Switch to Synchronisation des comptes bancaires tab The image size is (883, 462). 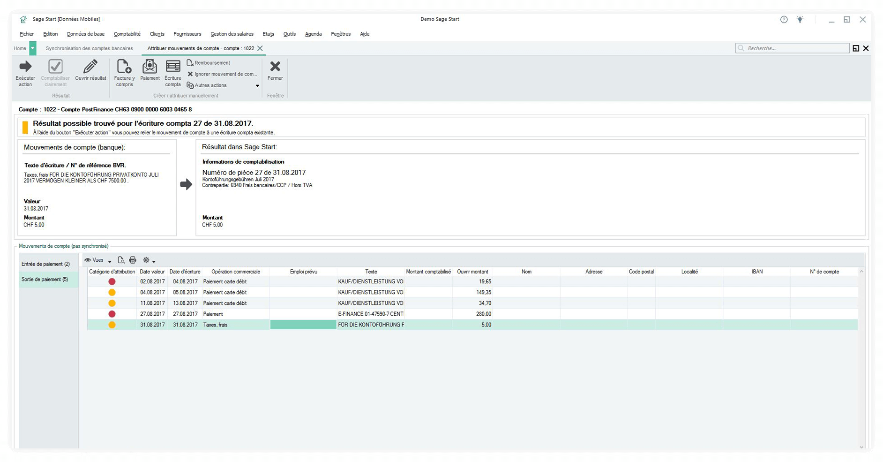pos(90,48)
